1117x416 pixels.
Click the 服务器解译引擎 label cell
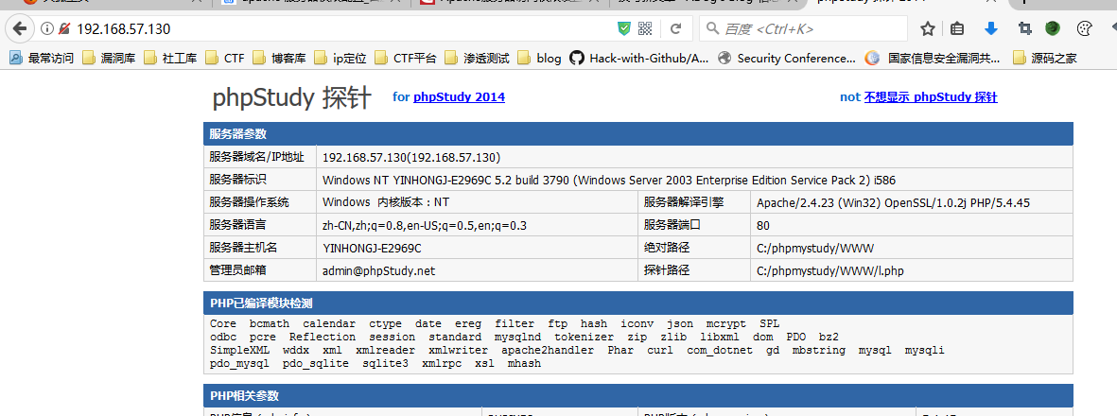coord(694,202)
